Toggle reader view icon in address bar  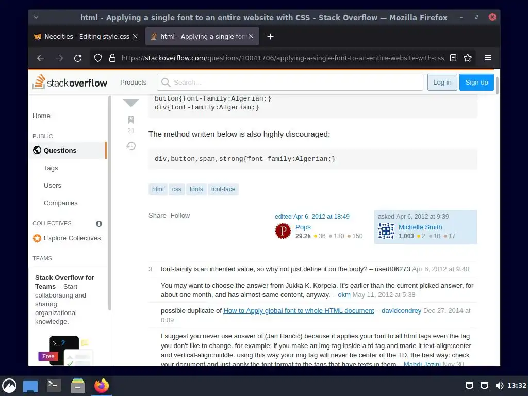[x=453, y=58]
